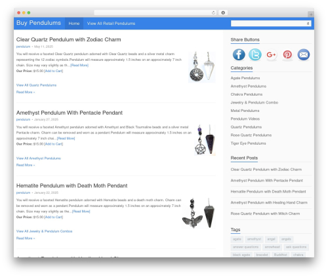
Task: Open recent post Hematite Pendulum with Death Moth Pendant
Action: click(x=268, y=191)
